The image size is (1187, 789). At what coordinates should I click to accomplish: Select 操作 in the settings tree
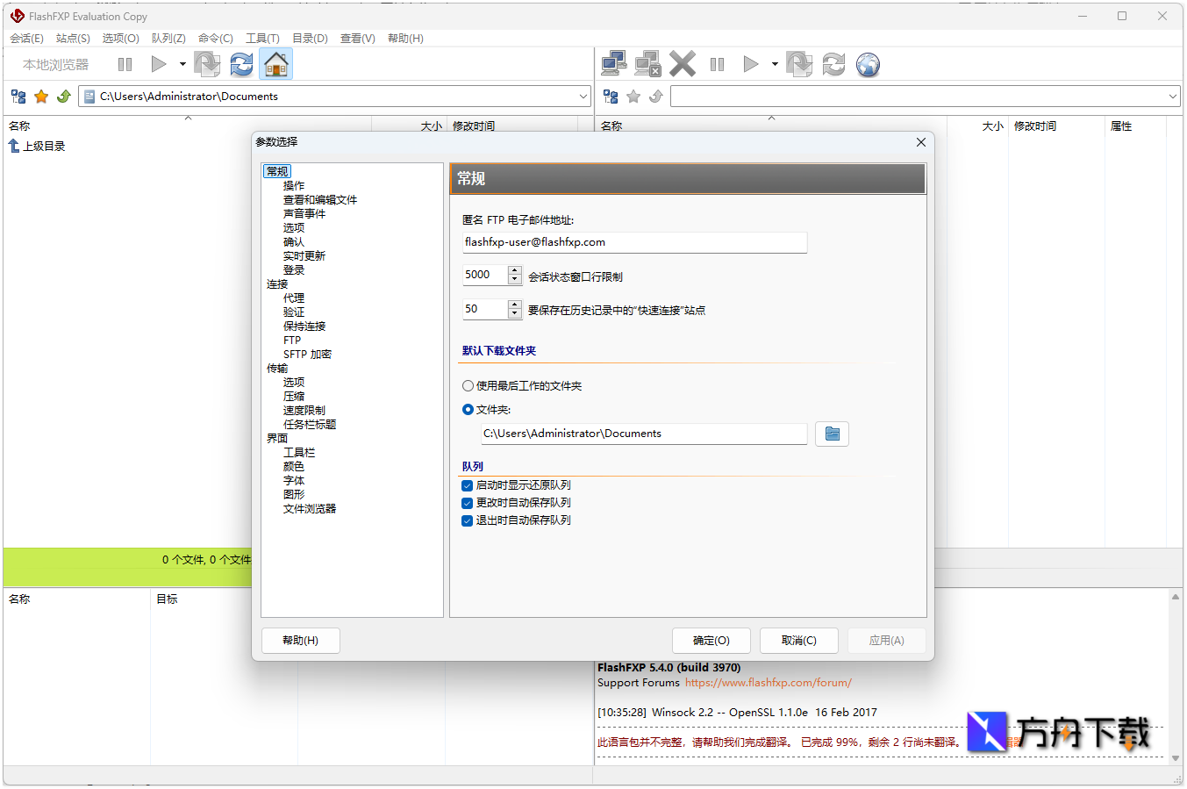tap(294, 186)
